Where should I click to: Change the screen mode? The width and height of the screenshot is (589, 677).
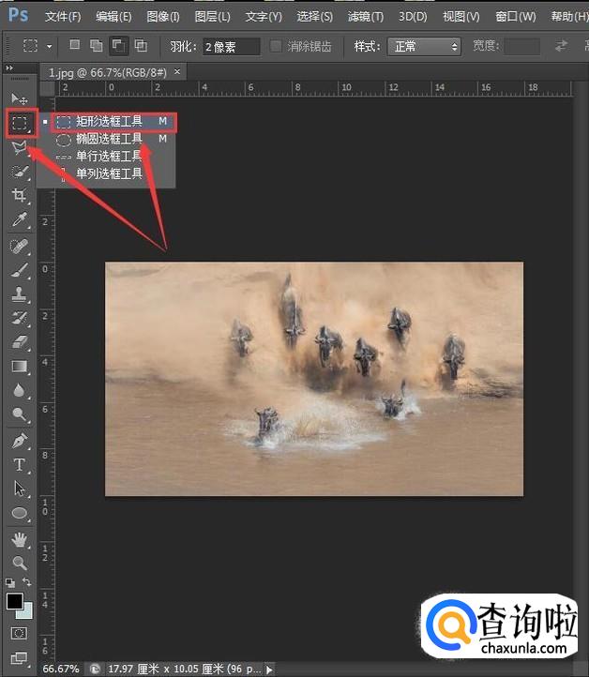coord(19,658)
